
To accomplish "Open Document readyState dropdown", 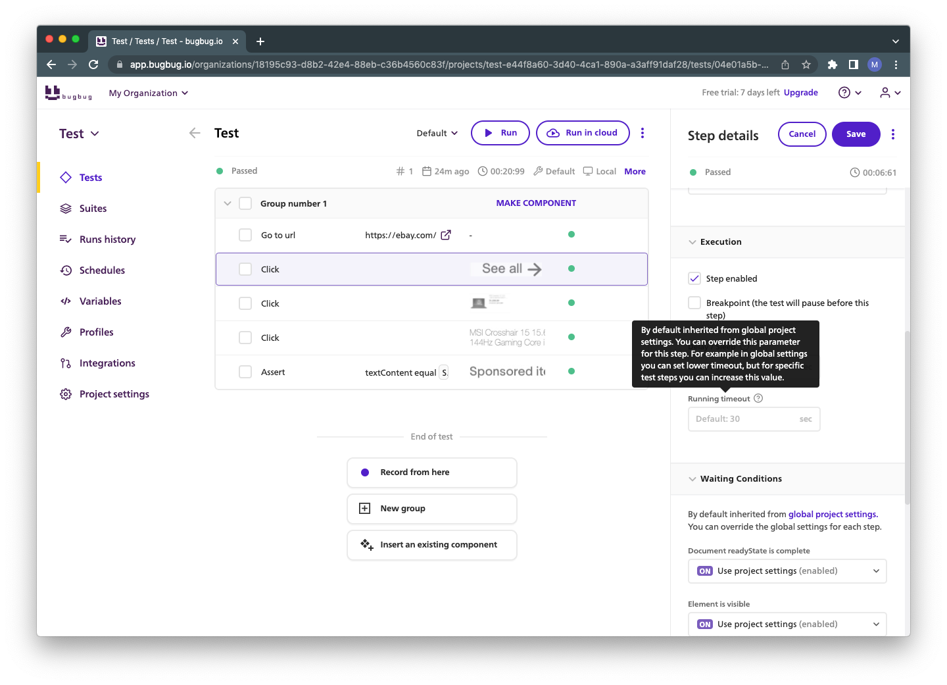I will pyautogui.click(x=787, y=571).
